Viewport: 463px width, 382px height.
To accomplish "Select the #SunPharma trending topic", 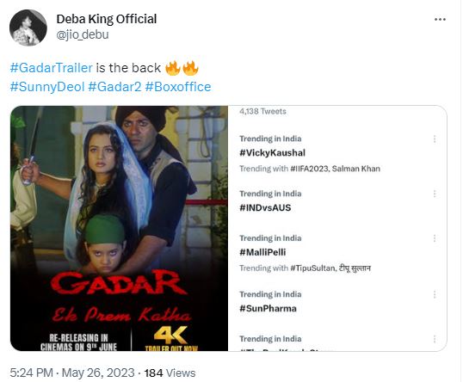I will [x=268, y=309].
